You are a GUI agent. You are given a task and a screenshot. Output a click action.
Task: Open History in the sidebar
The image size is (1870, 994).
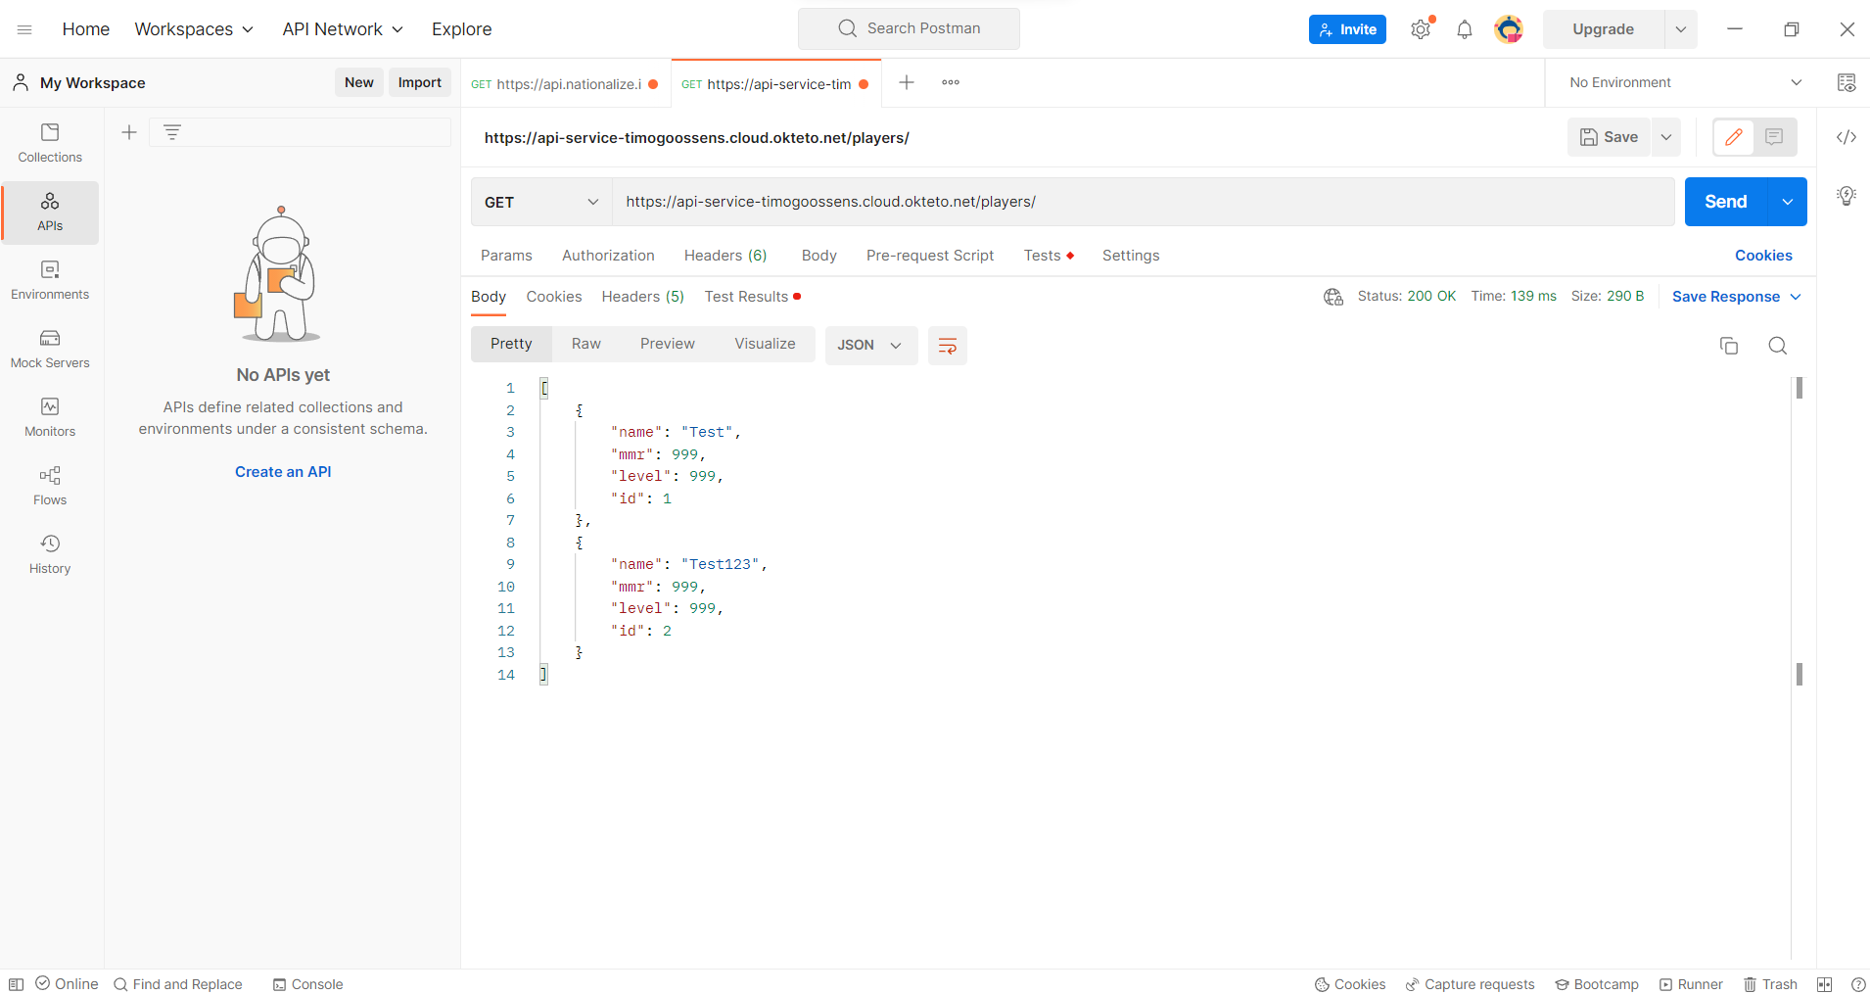click(x=50, y=554)
